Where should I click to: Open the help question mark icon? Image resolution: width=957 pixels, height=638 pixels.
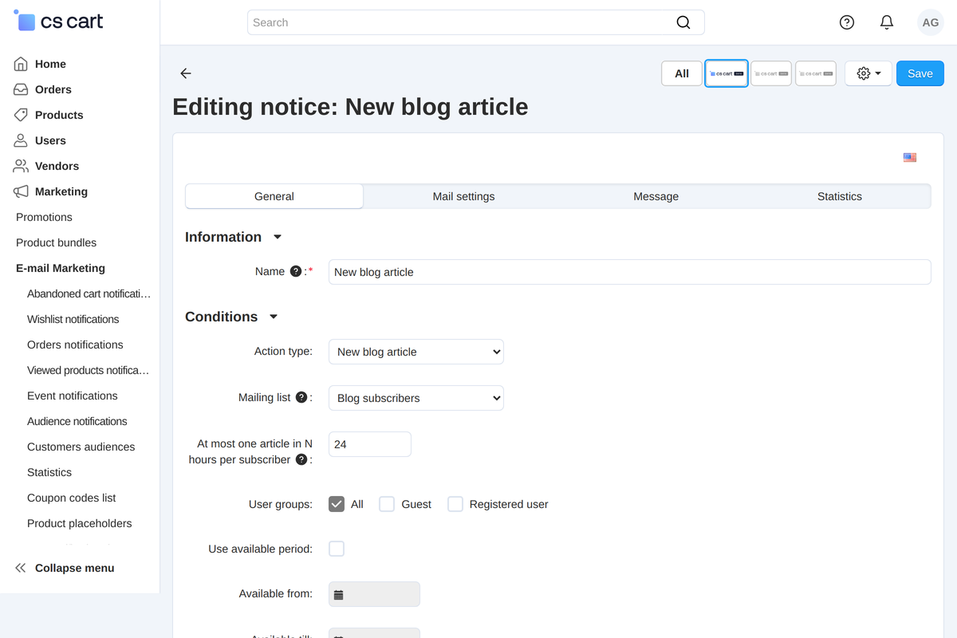pyautogui.click(x=847, y=22)
